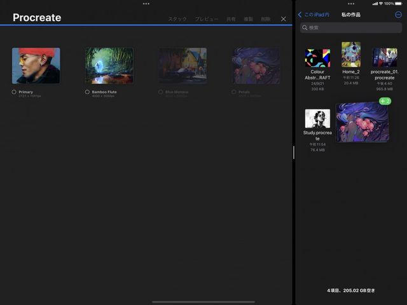The height and width of the screenshot is (305, 407).
Task: Toggle the Blue Monsoon selection circle
Action: click(x=160, y=91)
